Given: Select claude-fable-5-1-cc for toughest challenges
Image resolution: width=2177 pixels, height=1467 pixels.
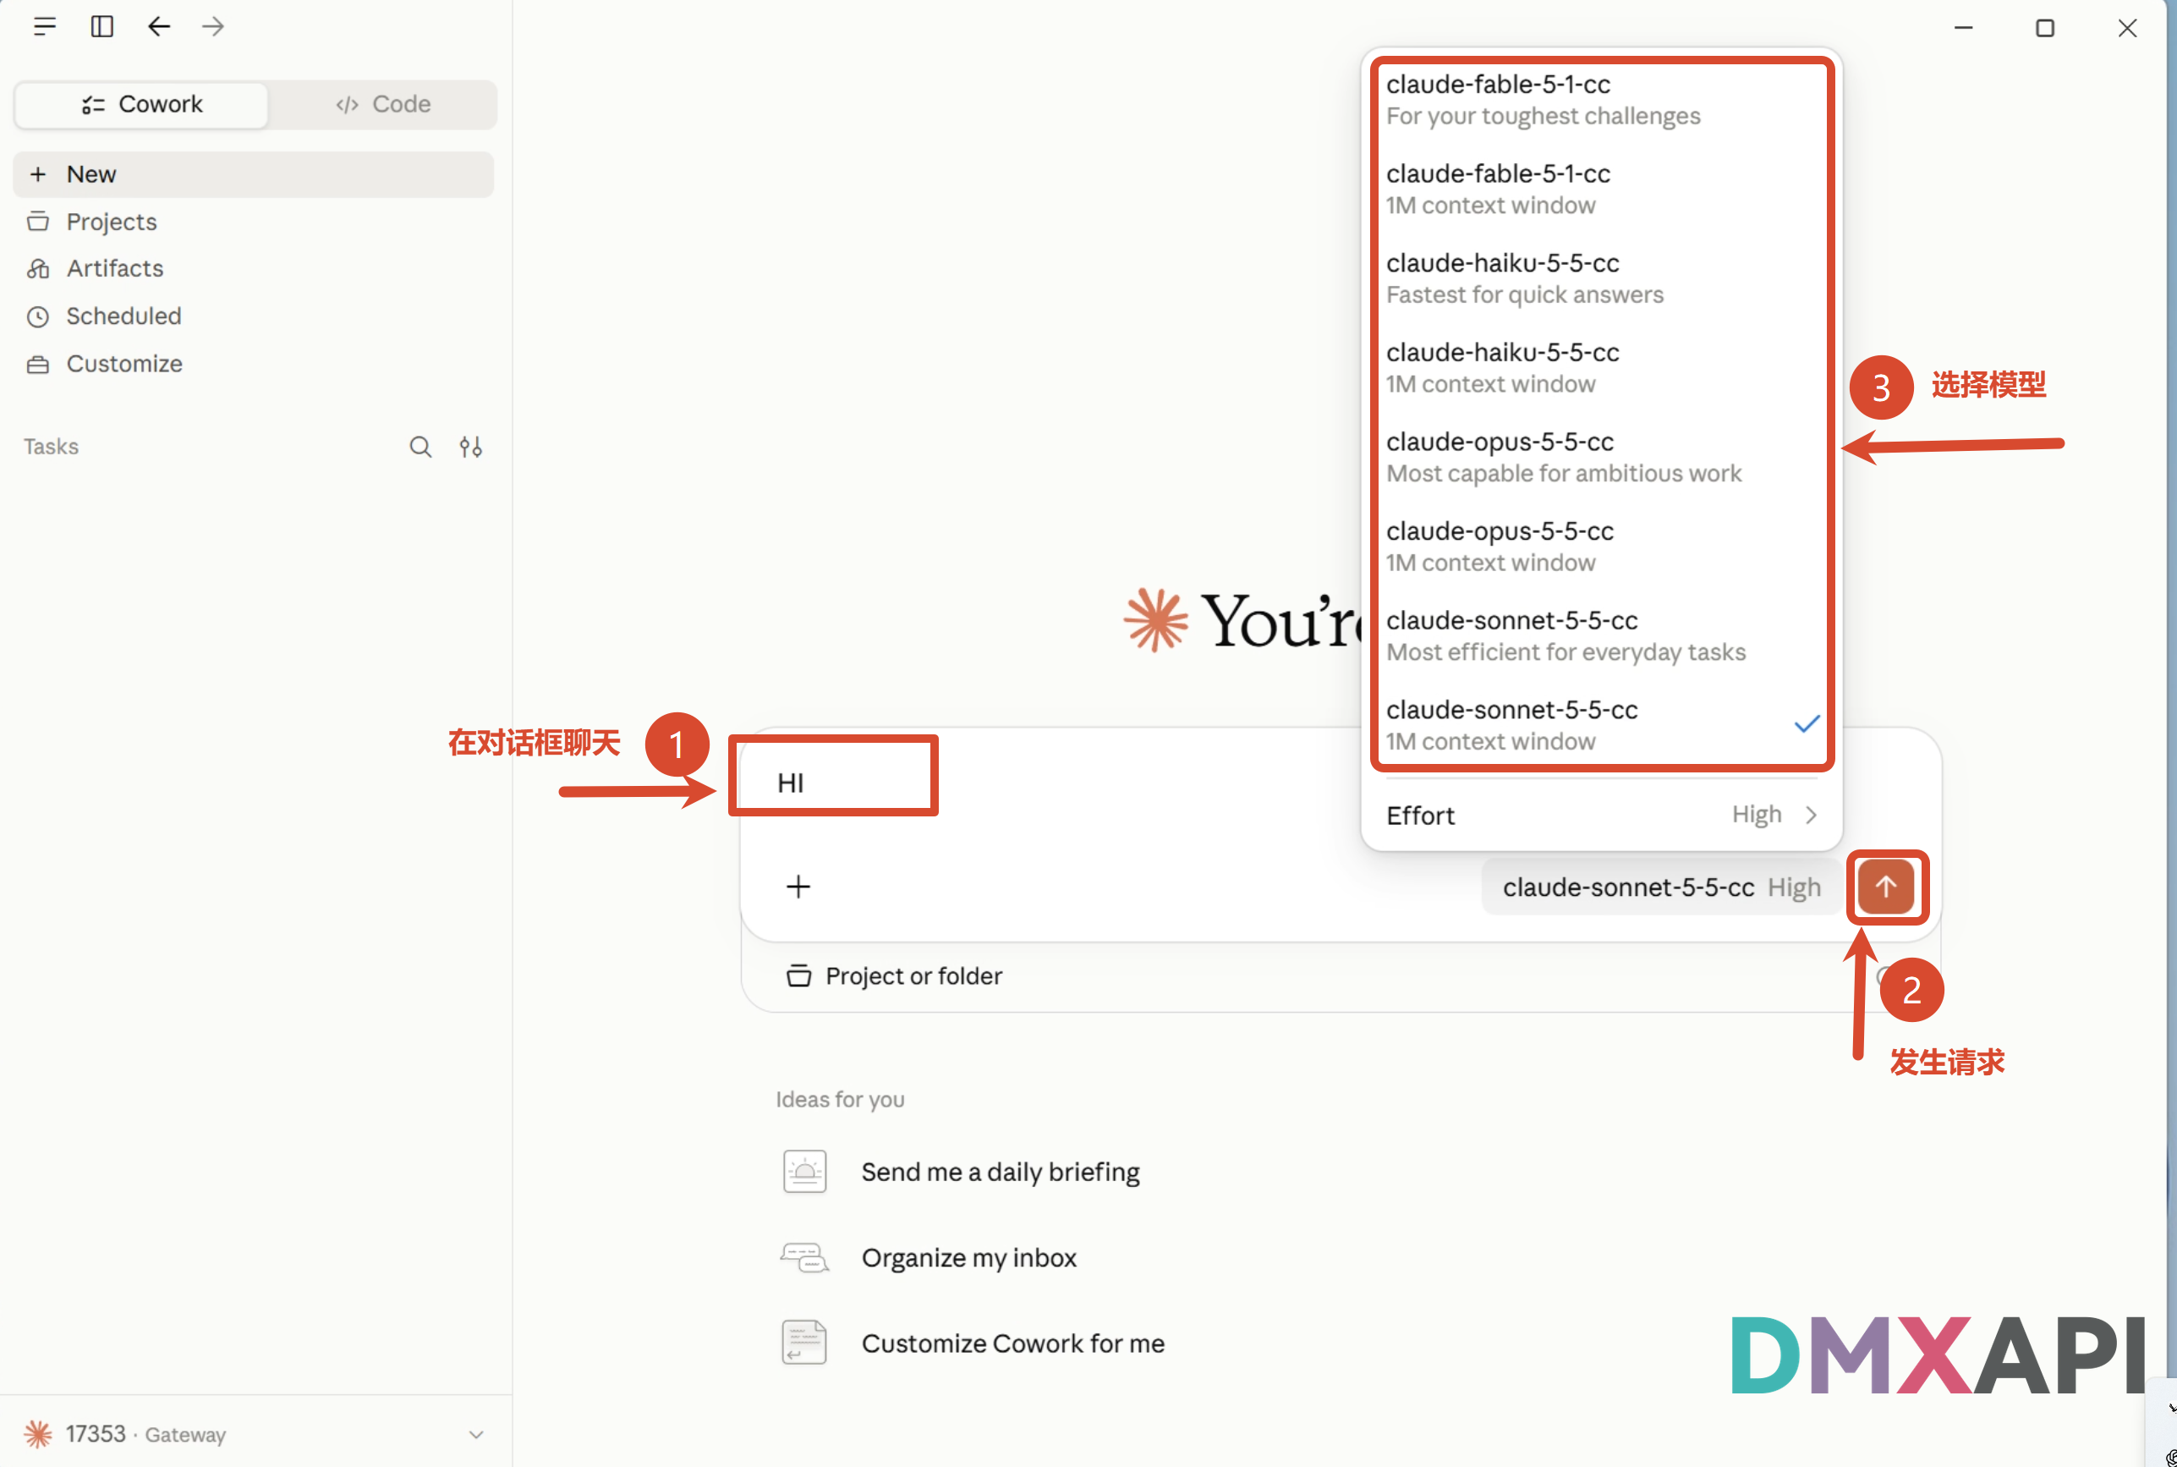Looking at the screenshot, I should click(x=1602, y=100).
